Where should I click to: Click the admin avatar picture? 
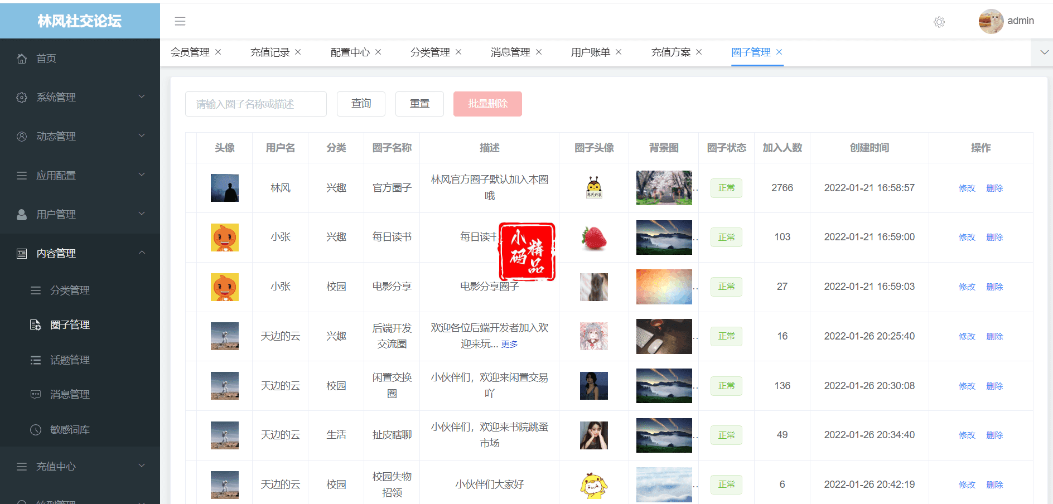click(x=991, y=21)
